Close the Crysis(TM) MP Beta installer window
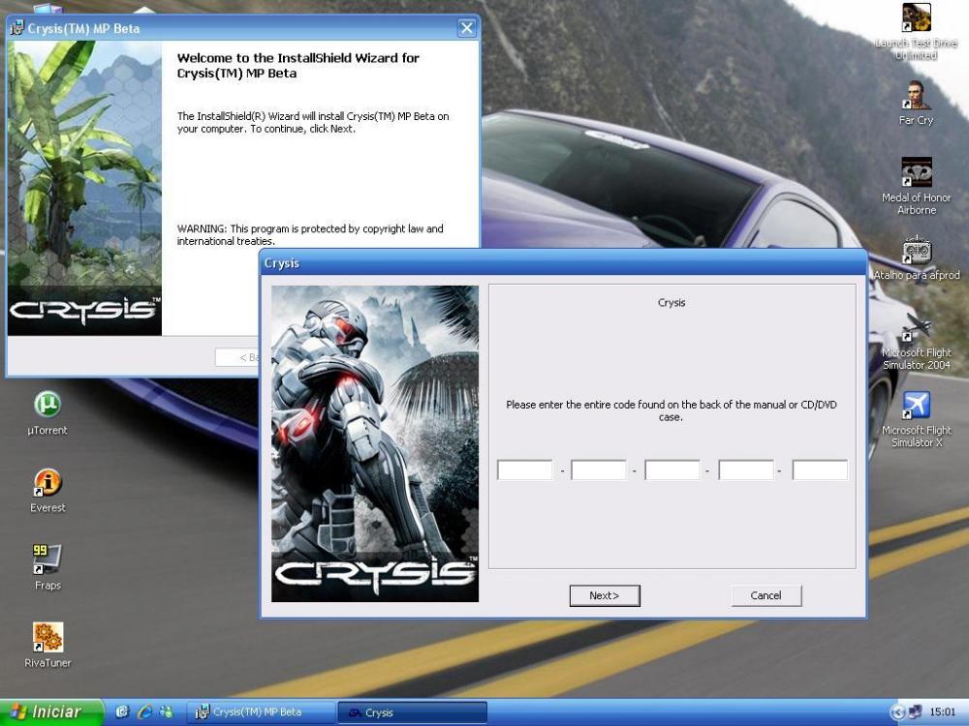The width and height of the screenshot is (969, 726). (x=466, y=28)
